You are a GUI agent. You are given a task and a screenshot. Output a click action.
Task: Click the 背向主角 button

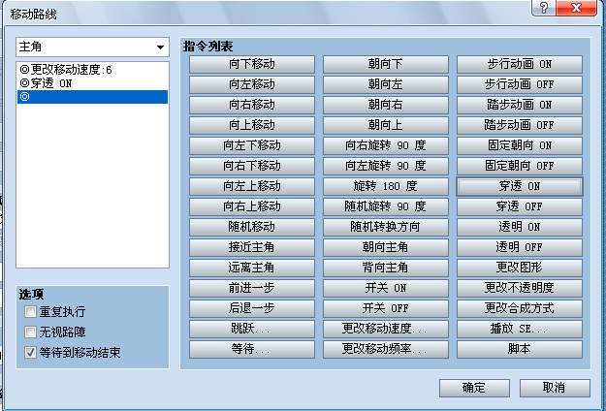click(386, 268)
